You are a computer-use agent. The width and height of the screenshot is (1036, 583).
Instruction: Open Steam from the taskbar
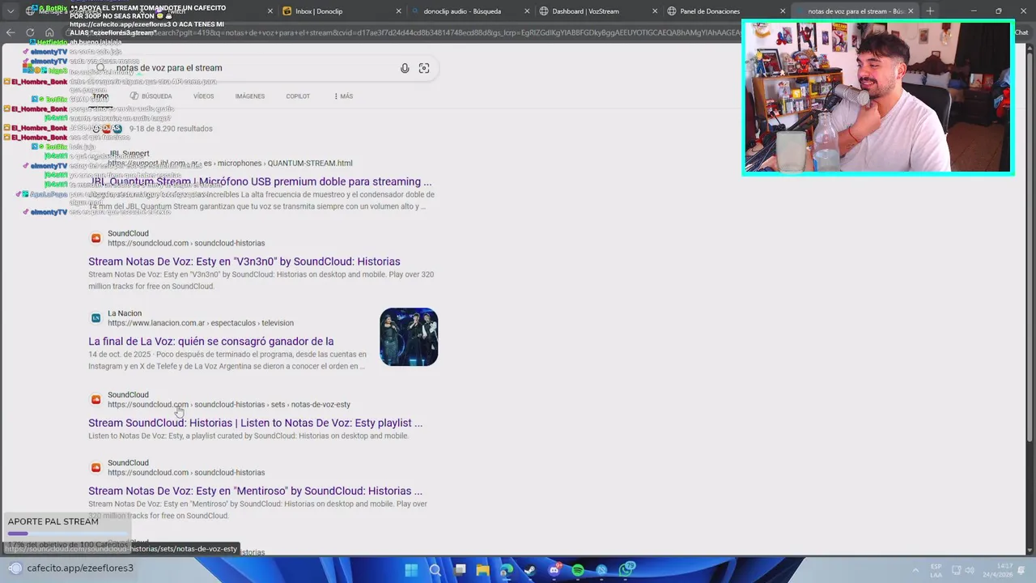tap(530, 570)
